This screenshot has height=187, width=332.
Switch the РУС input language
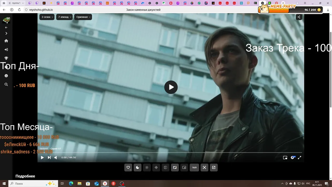click(x=308, y=184)
